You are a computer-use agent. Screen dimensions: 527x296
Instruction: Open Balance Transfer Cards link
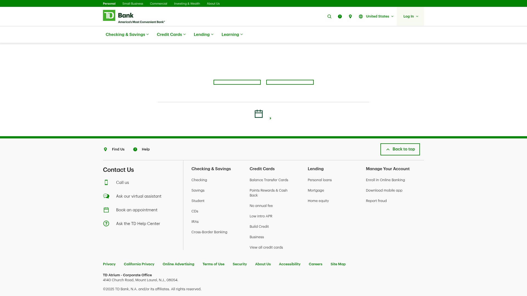pyautogui.click(x=269, y=180)
